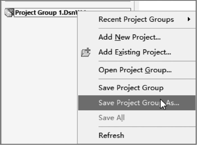The height and width of the screenshot is (145, 197).
Task: Open the Recent Project Groups submenu
Action: [136, 20]
